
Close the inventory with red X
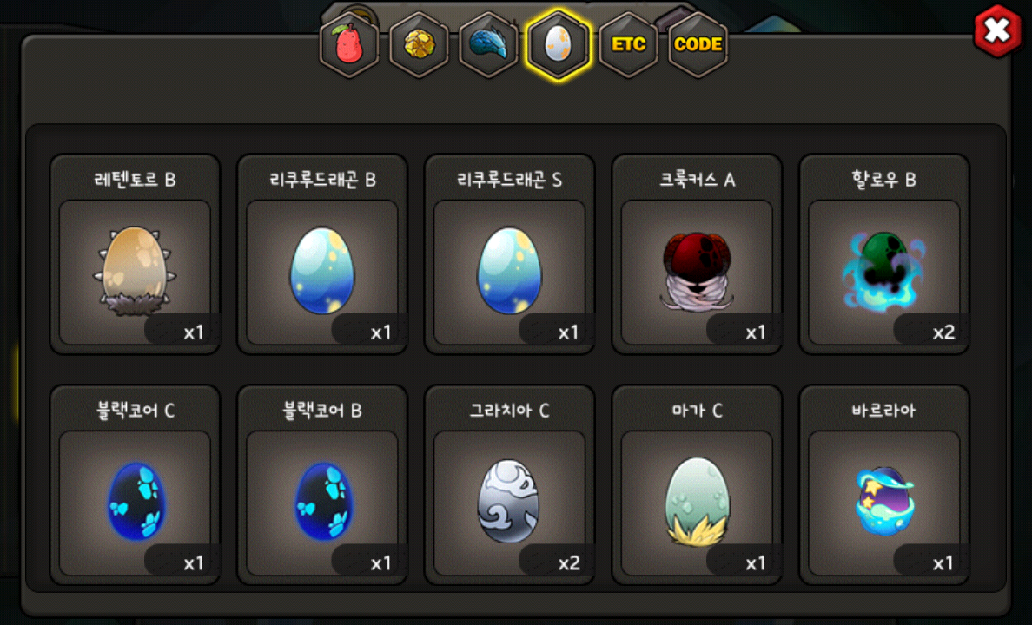click(x=998, y=30)
